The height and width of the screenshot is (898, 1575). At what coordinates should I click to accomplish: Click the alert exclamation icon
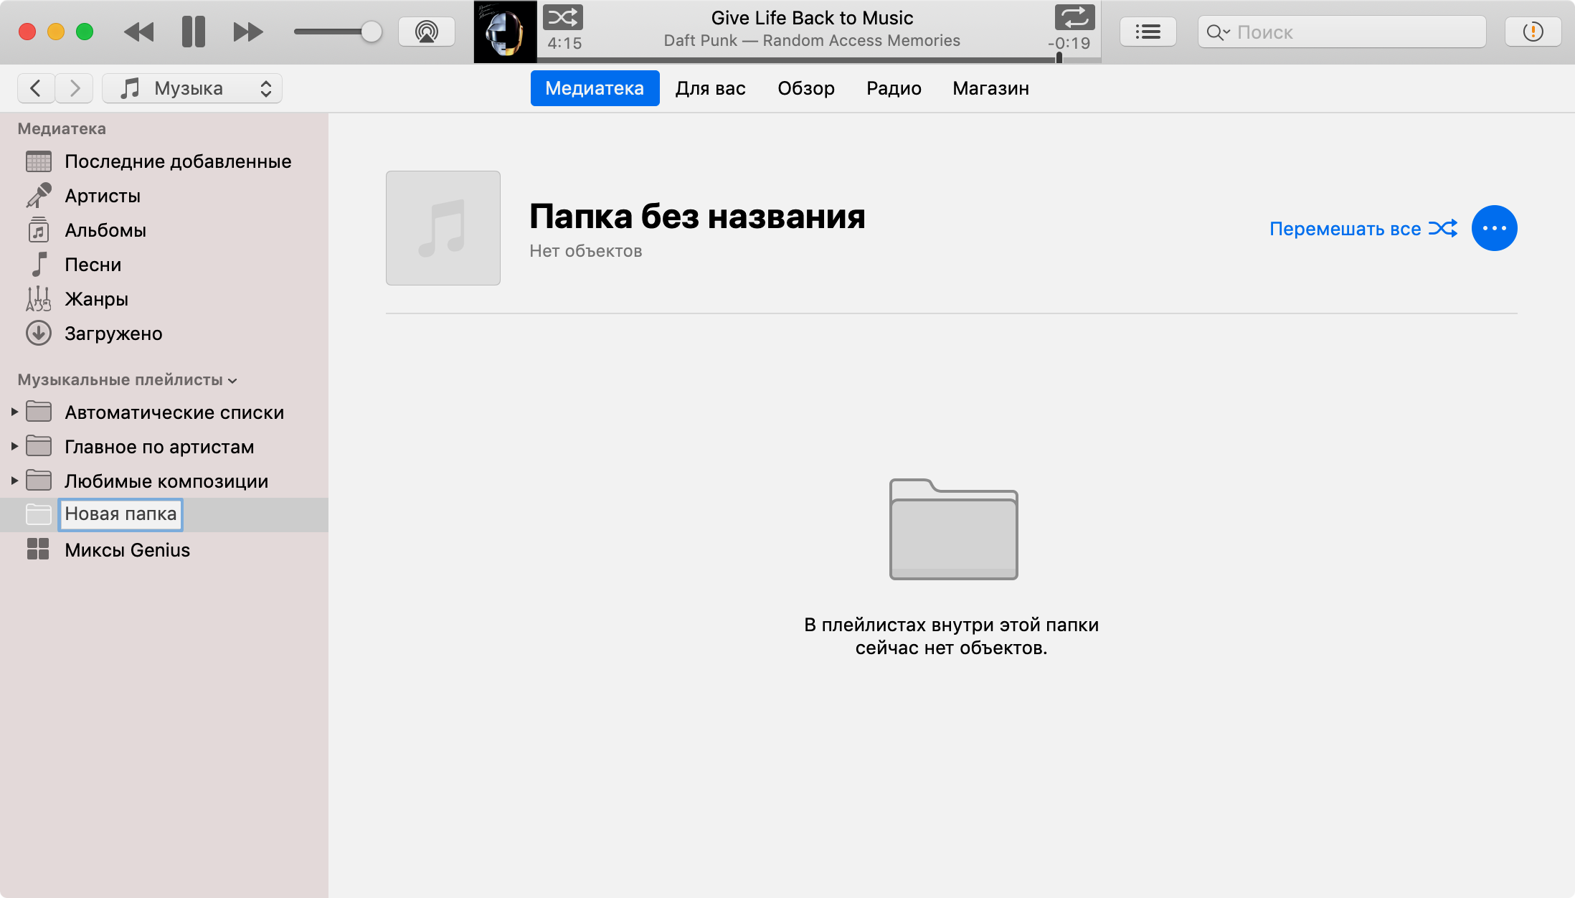pos(1533,32)
